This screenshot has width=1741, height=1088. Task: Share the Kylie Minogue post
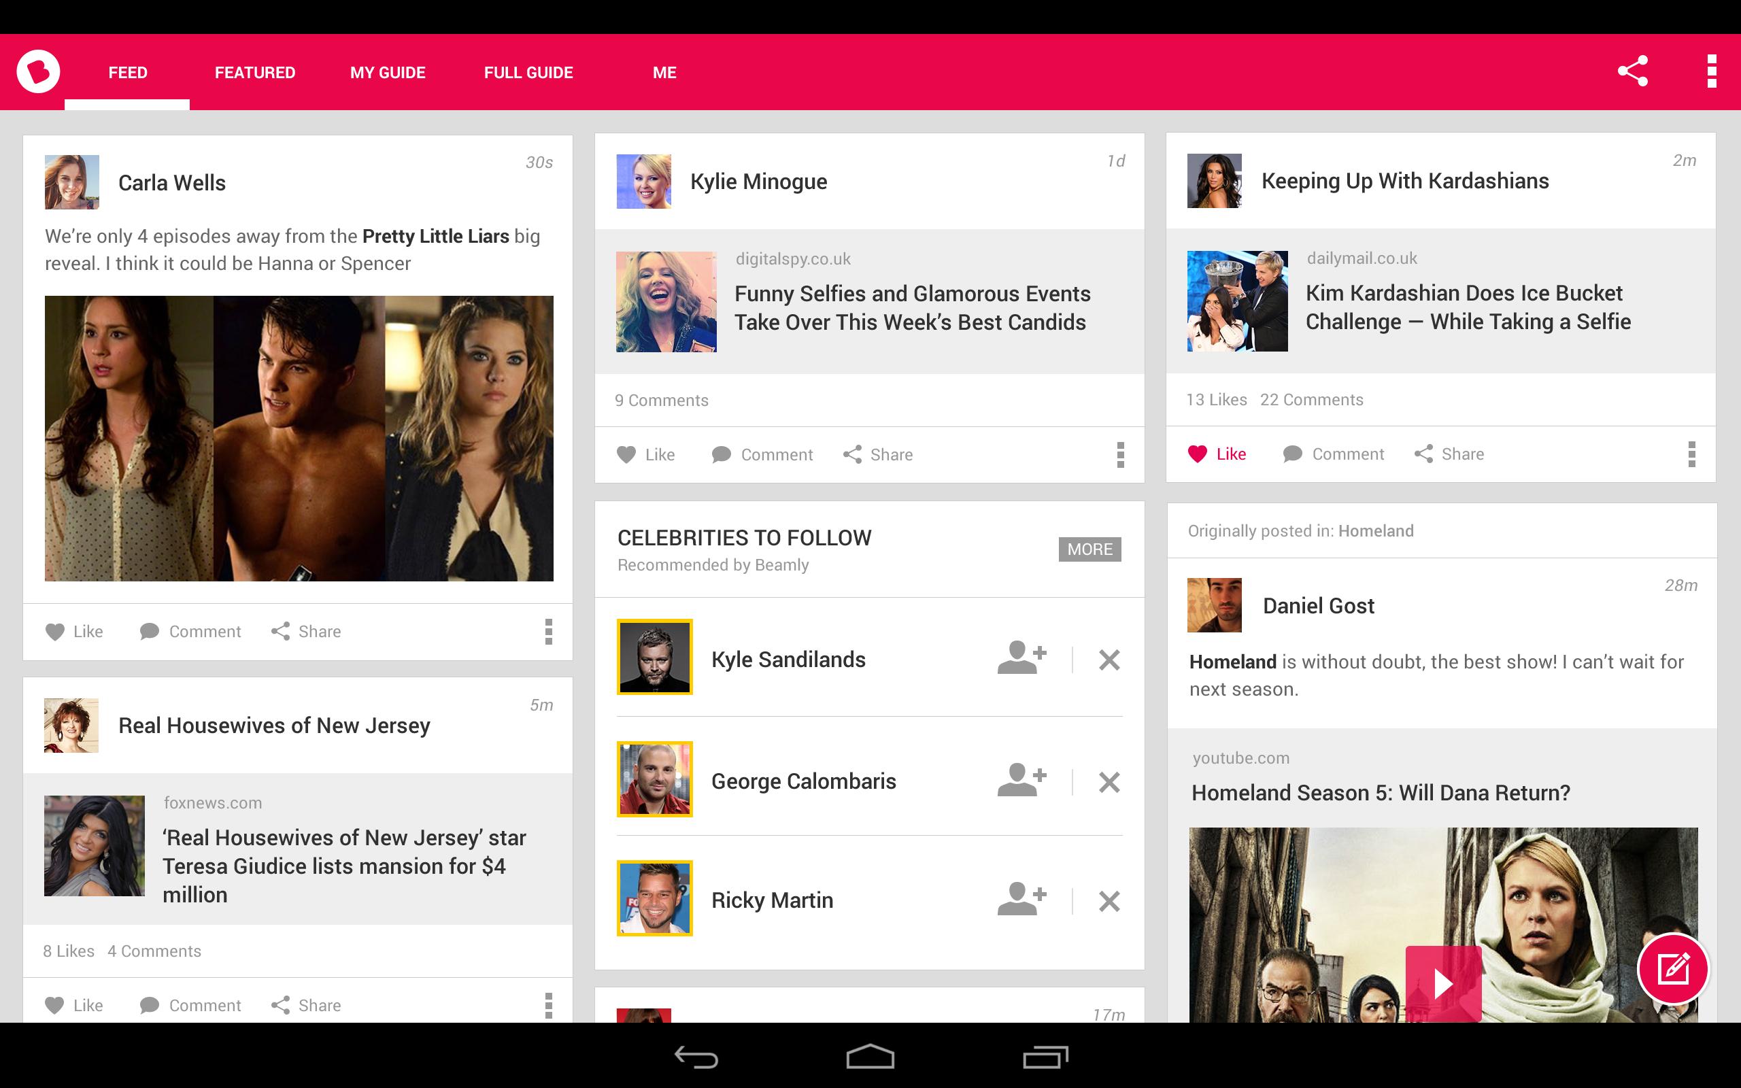tap(878, 454)
